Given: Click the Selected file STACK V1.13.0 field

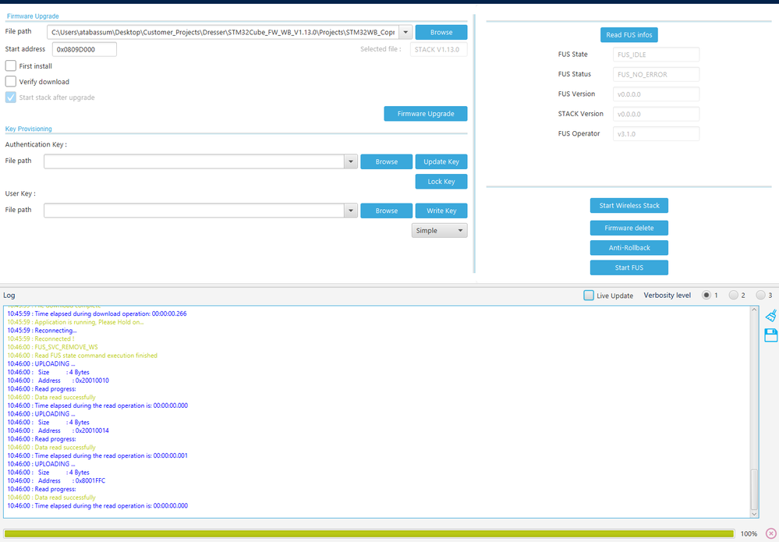Looking at the screenshot, I should coord(439,49).
